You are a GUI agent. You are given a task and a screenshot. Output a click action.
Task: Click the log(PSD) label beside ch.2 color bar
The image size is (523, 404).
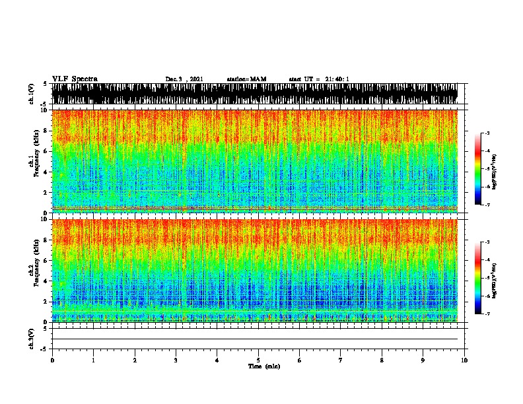(494, 281)
